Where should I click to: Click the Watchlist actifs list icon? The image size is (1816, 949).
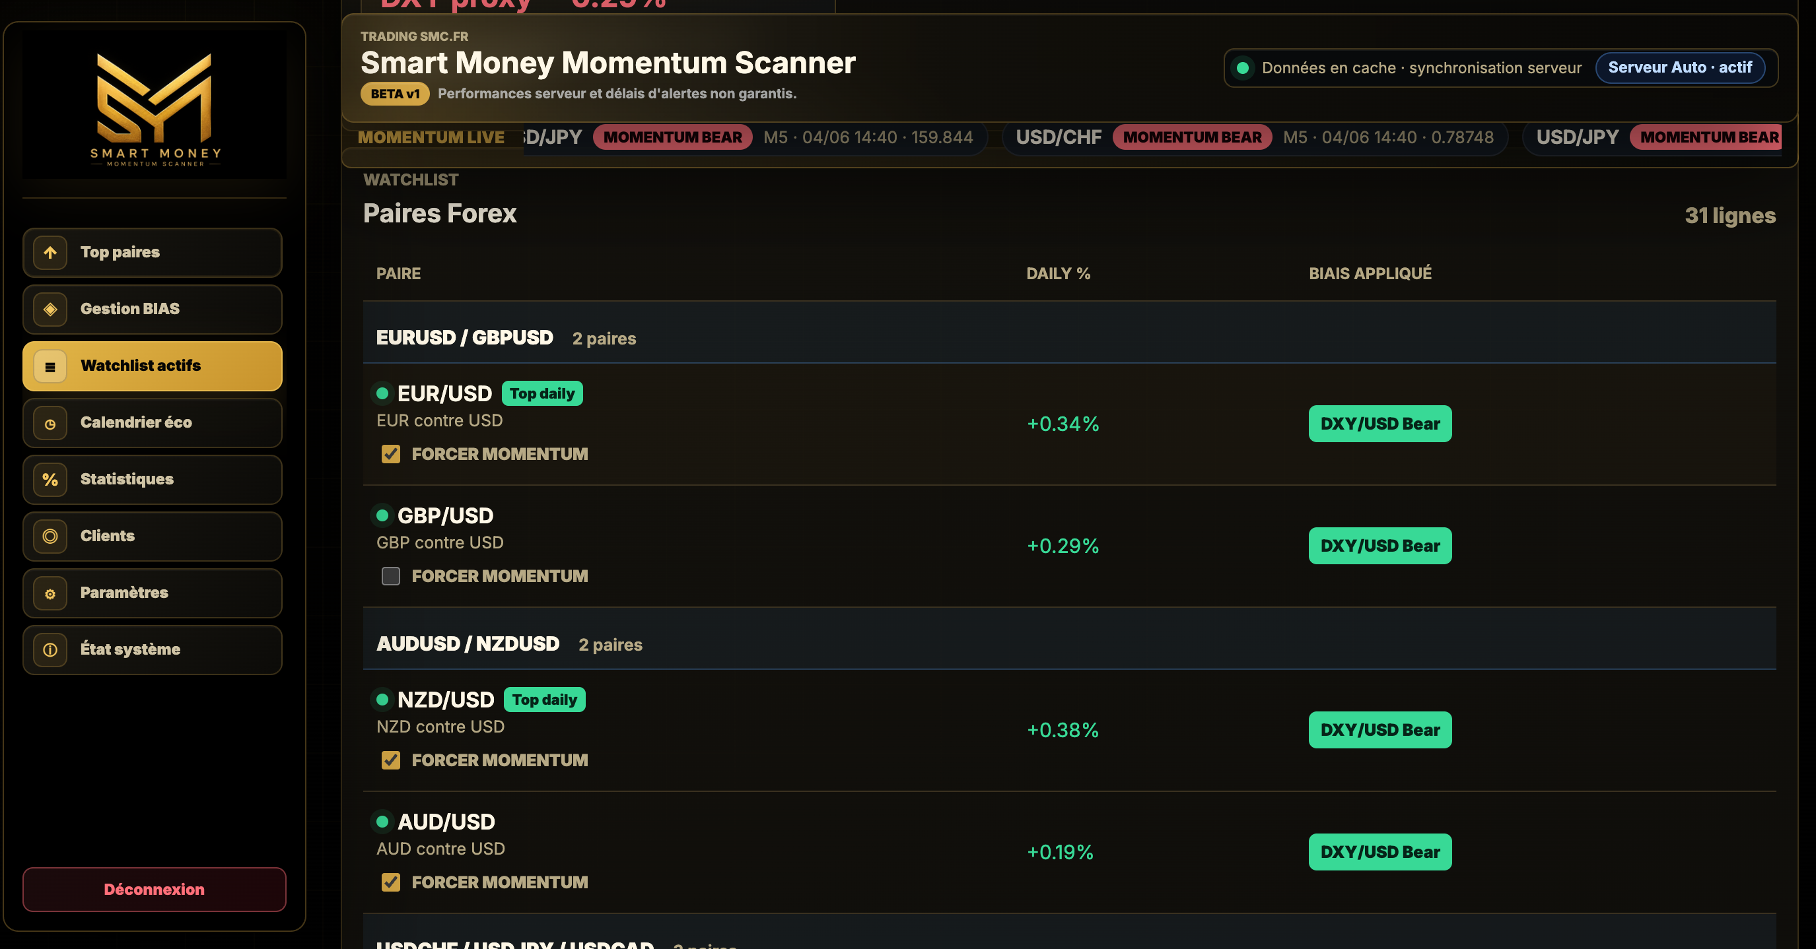tap(50, 366)
